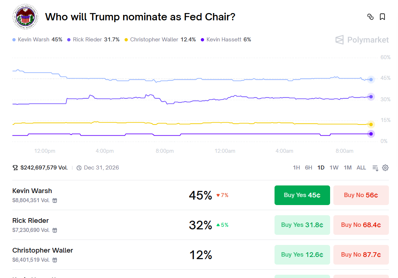Click the gift icon beside Kevin Warsh volume
The height and width of the screenshot is (278, 398).
(x=54, y=200)
